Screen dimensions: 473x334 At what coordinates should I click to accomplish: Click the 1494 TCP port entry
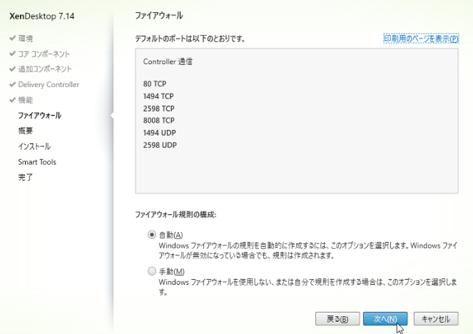tap(158, 96)
